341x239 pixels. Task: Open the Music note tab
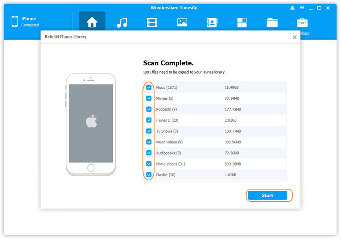122,23
